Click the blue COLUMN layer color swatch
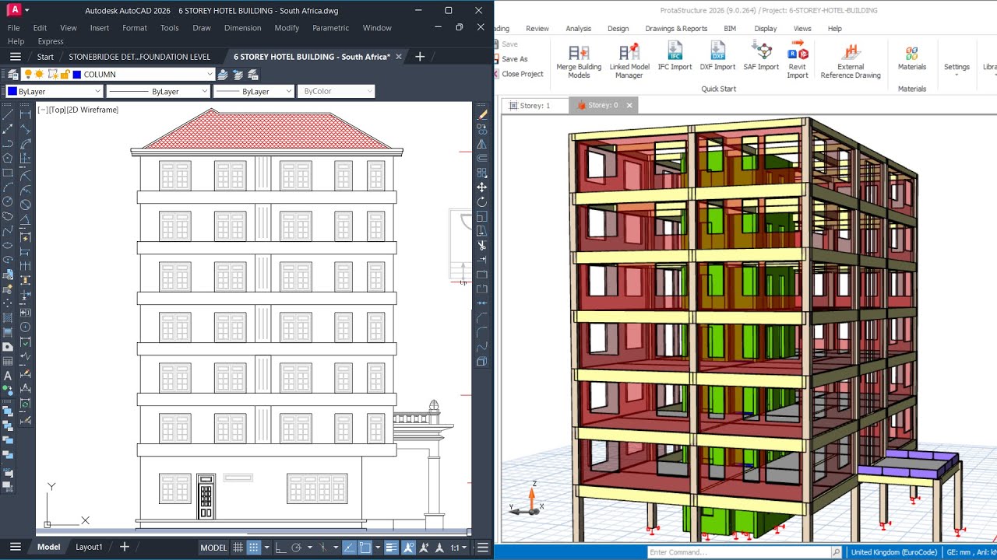Screen dimensions: 997x560 (x=77, y=75)
